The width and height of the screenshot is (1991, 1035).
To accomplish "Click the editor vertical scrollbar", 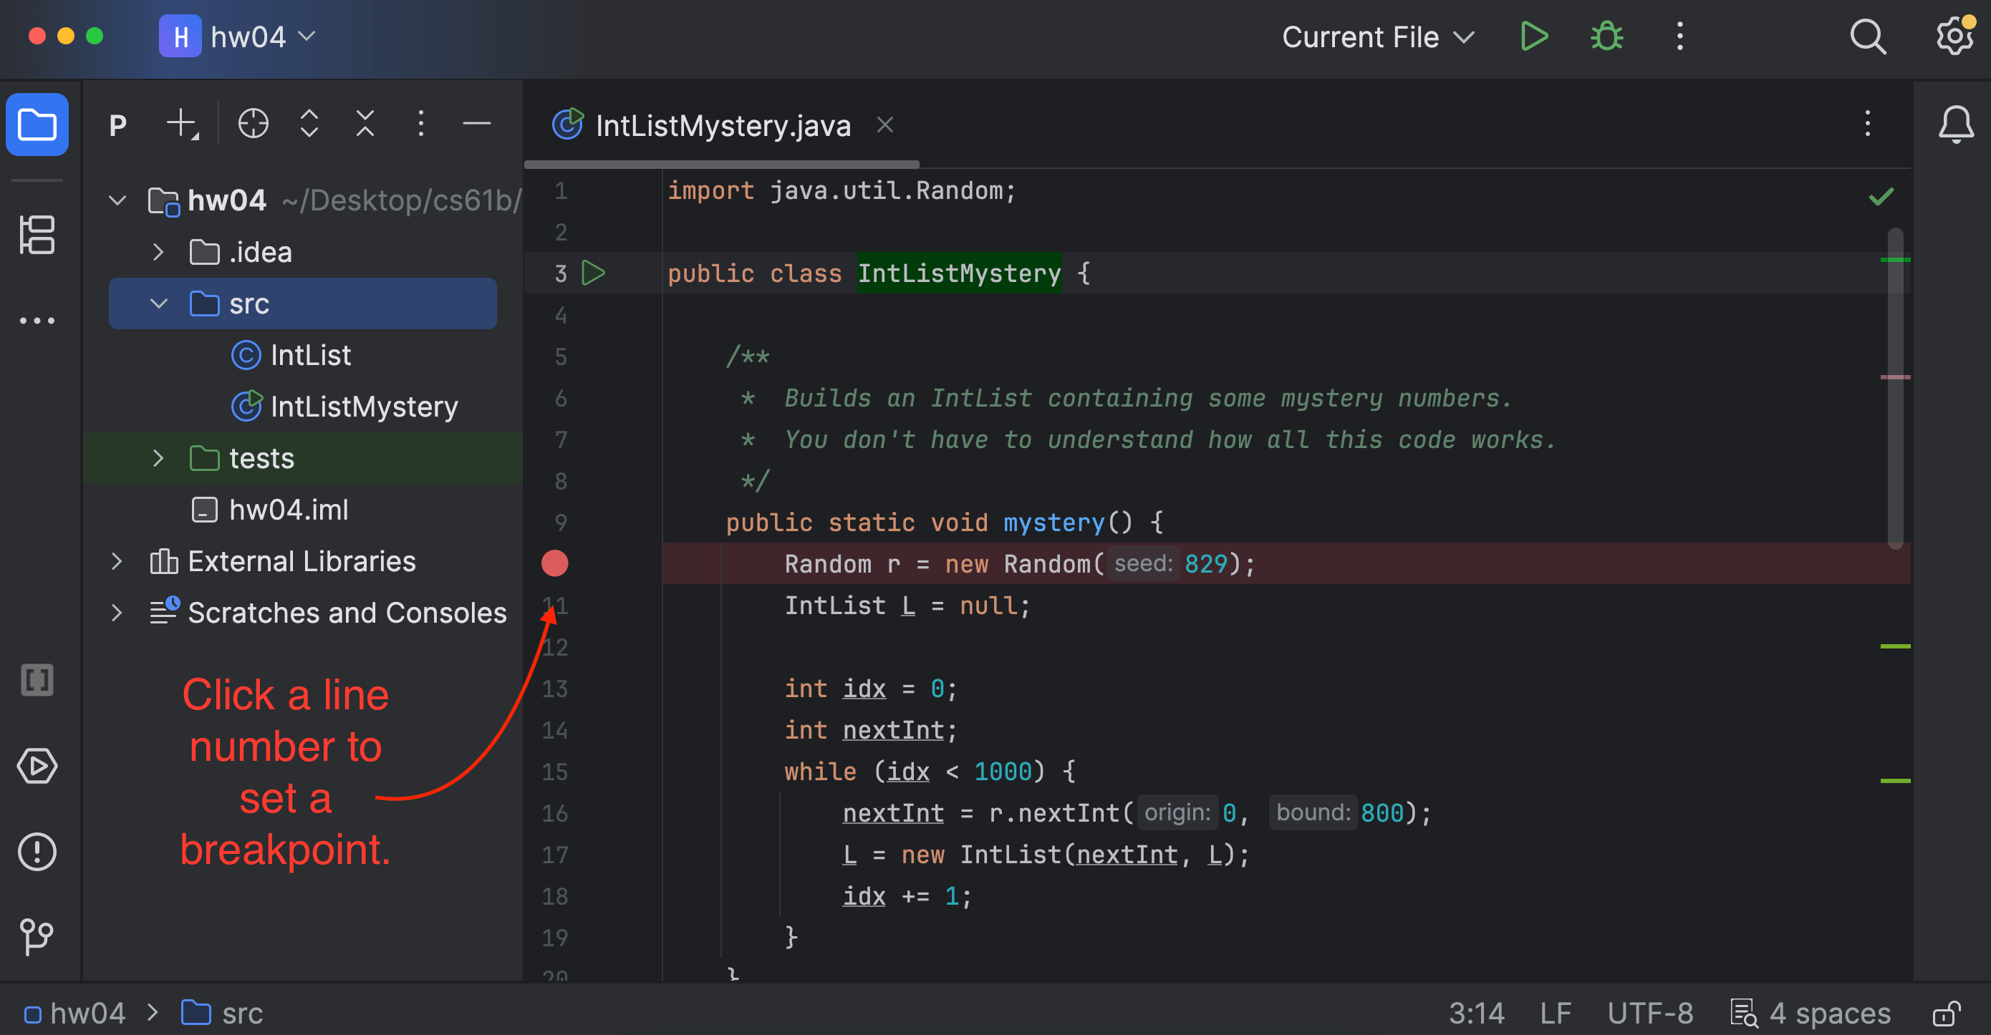I will click(x=1894, y=387).
